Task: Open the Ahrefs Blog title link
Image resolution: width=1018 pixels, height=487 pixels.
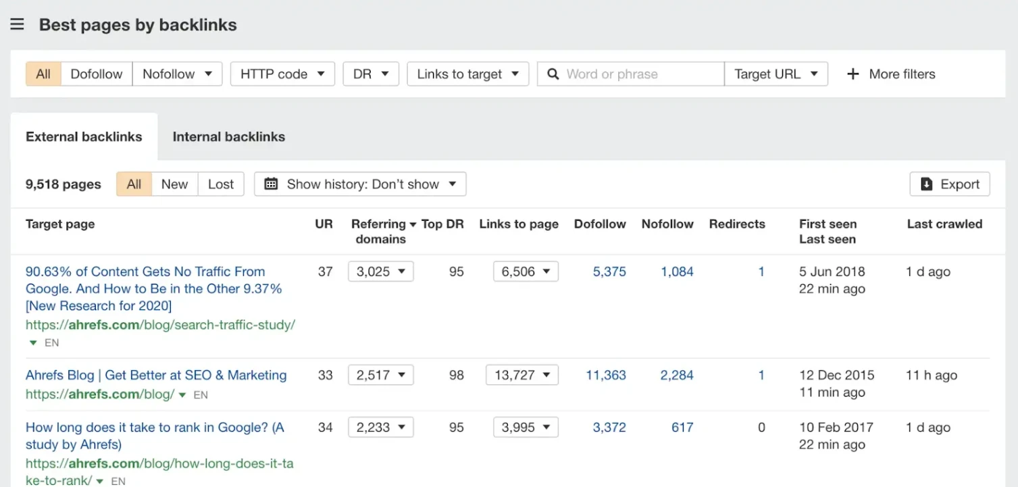Action: tap(156, 375)
